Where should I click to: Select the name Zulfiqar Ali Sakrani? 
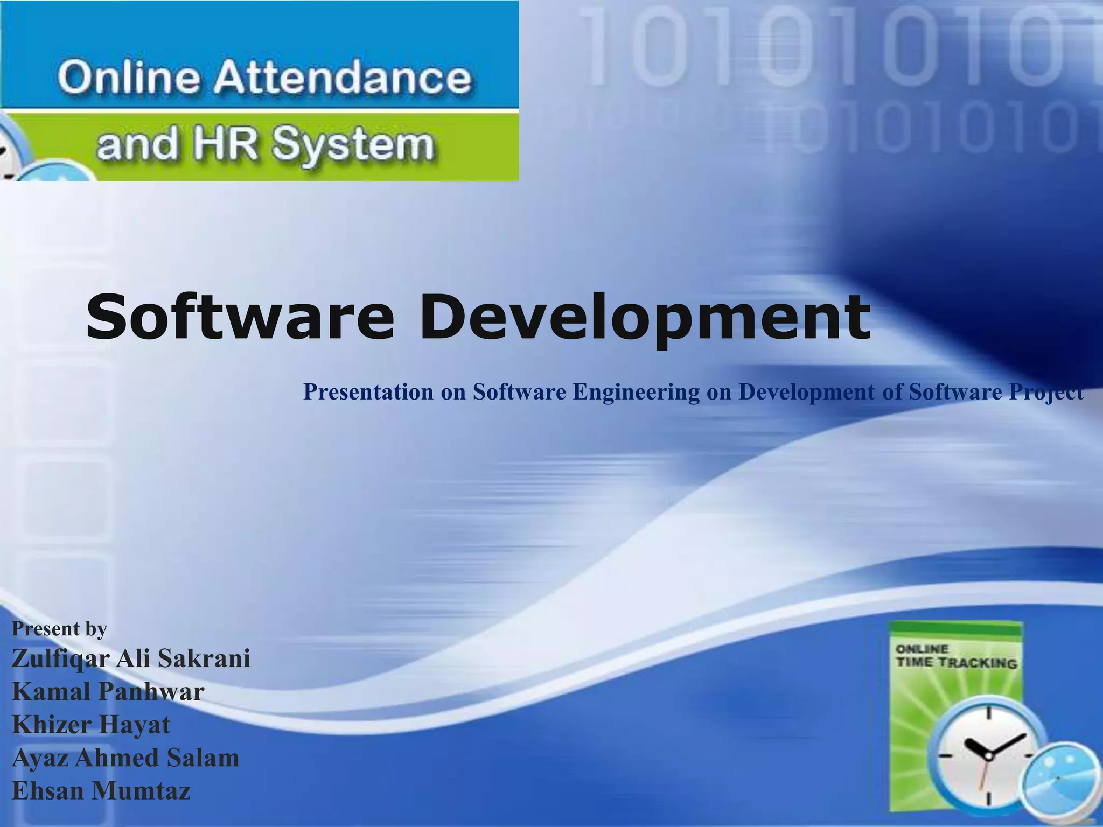tap(131, 658)
